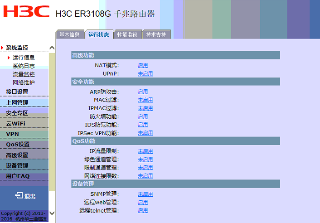This screenshot has width=320, height=223.
Task: Click the red arrow beside 运行信息
Action: point(9,58)
